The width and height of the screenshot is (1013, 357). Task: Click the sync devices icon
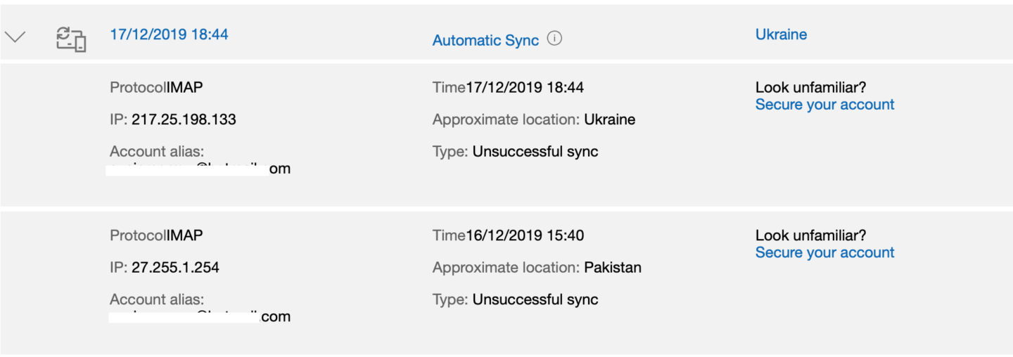pyautogui.click(x=71, y=39)
